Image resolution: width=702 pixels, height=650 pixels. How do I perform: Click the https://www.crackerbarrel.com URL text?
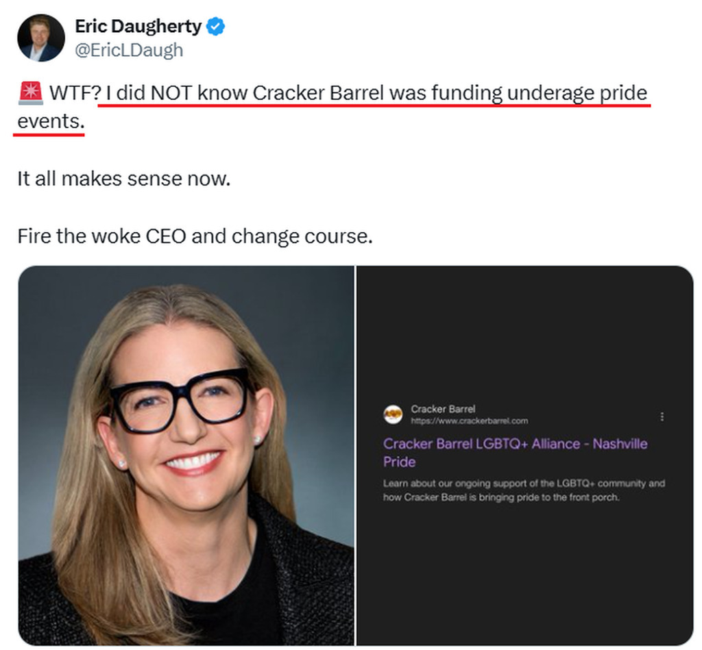pyautogui.click(x=469, y=421)
